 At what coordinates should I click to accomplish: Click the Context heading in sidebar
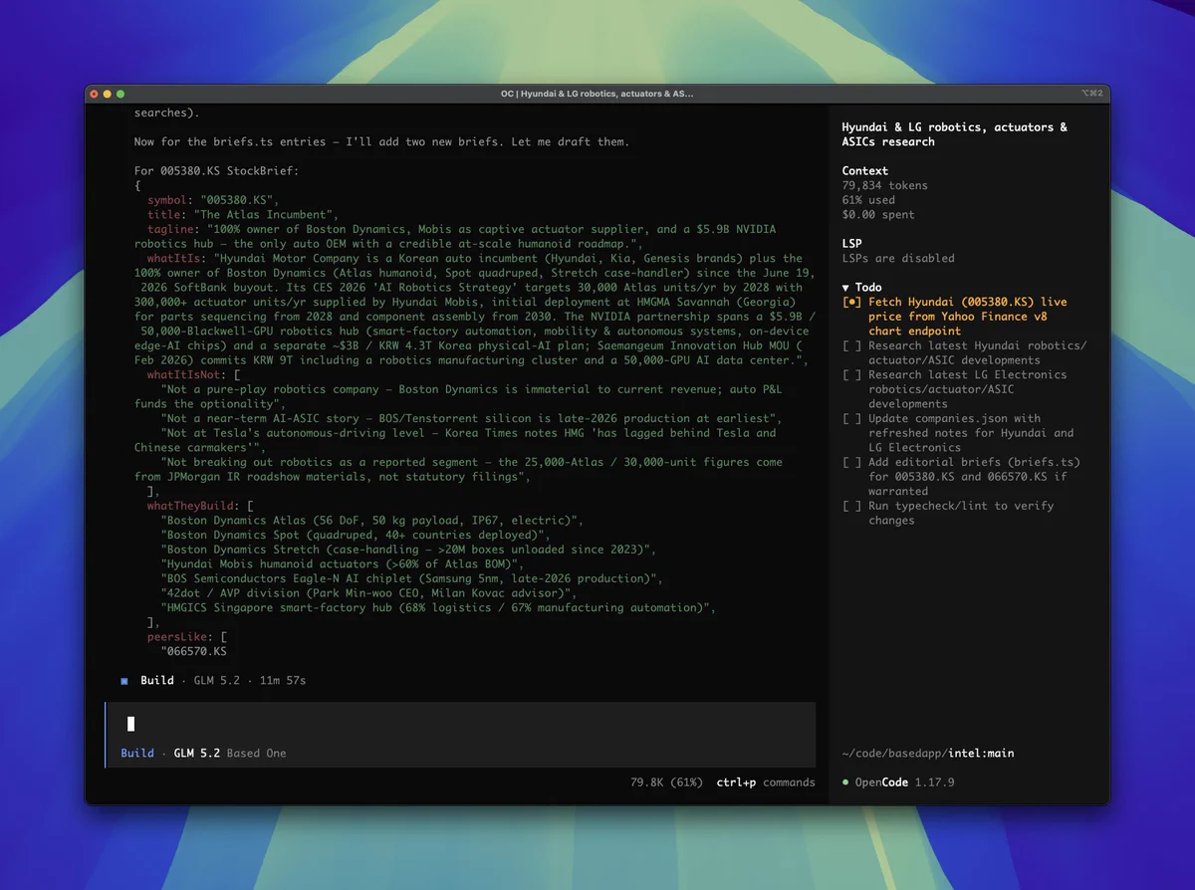pos(864,171)
